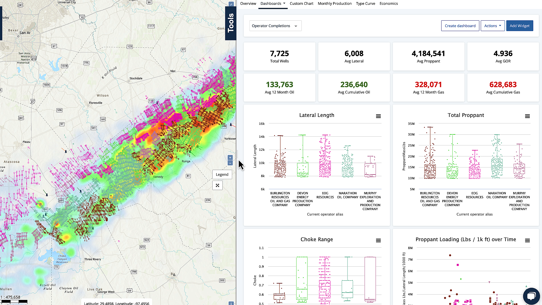Open the Lateral Length chart menu
The image size is (542, 305).
pos(378,116)
